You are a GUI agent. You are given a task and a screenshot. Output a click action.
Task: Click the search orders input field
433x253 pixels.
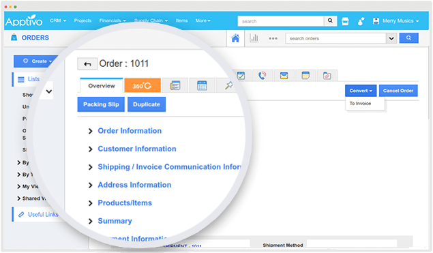(x=335, y=38)
